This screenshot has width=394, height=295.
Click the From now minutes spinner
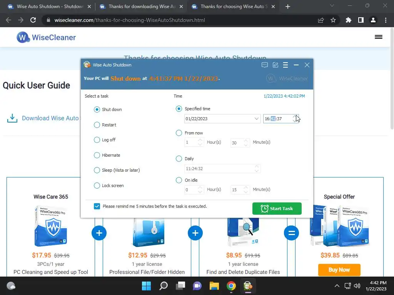(240, 143)
